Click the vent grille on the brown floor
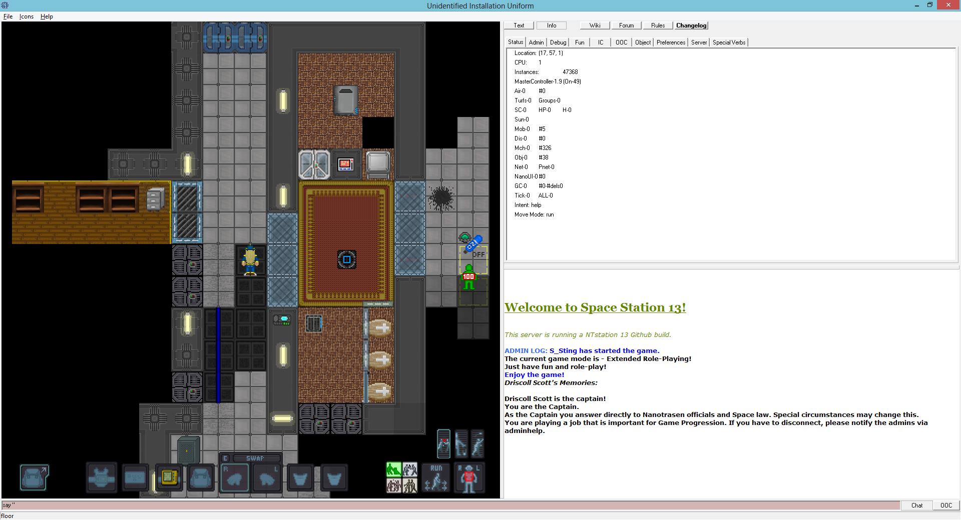 pyautogui.click(x=314, y=324)
